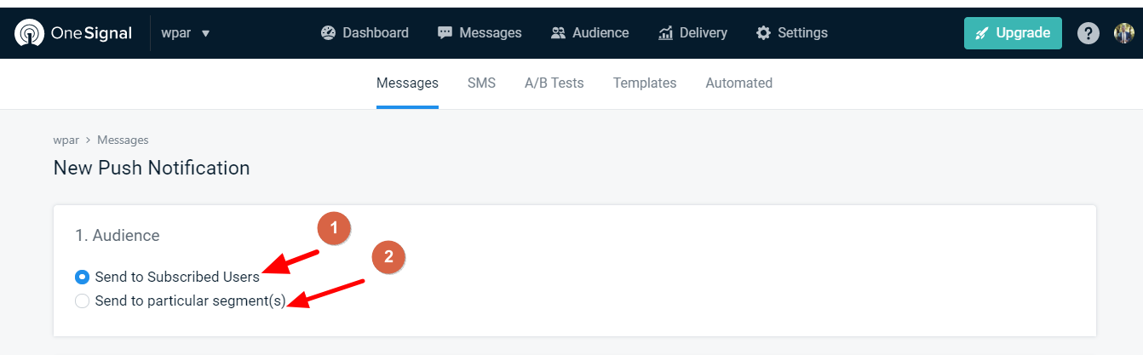Select the Delivery chart icon
Screen dimensions: 1143x355
point(666,33)
